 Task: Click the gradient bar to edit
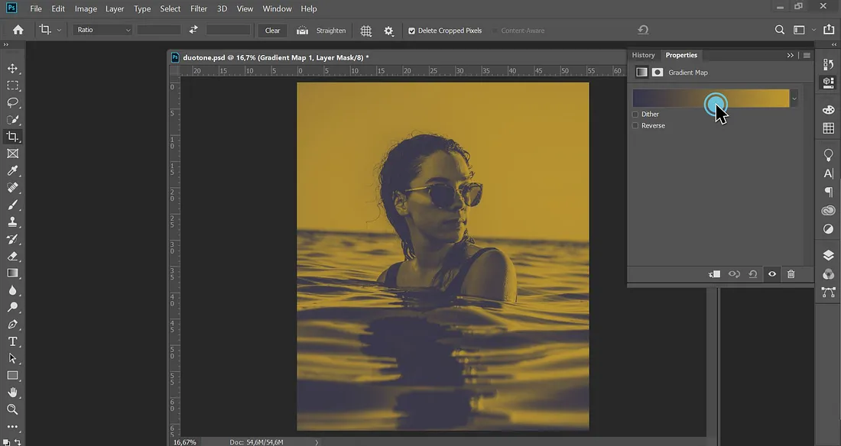pos(711,99)
